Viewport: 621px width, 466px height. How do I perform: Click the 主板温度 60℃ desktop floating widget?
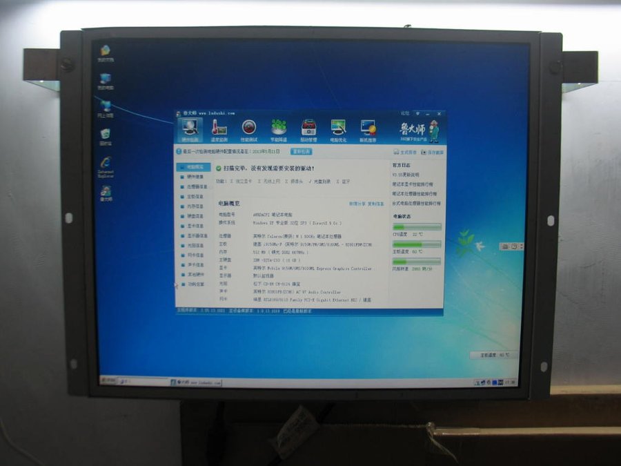[x=494, y=355]
